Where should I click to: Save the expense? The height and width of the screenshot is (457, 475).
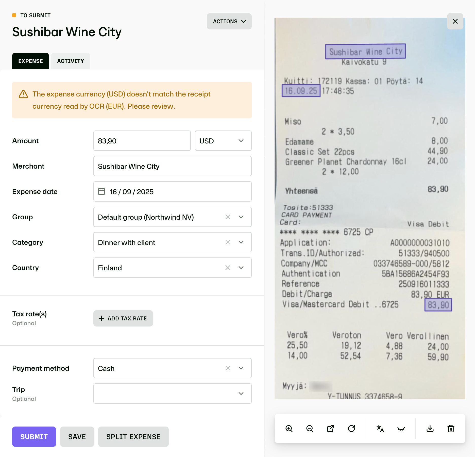pos(77,437)
